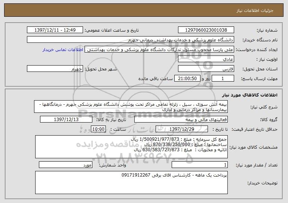
Task: Select the اولویت نیاز field showing عادی
Action: point(206,59)
